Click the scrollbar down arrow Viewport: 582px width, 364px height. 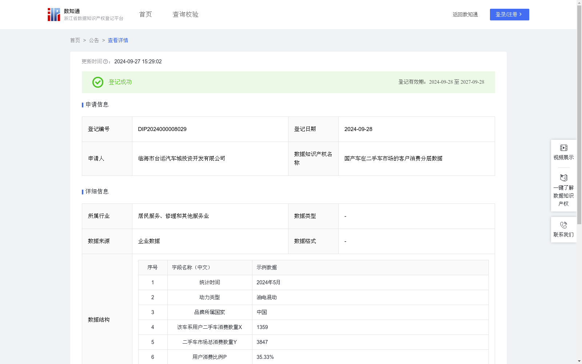579,361
